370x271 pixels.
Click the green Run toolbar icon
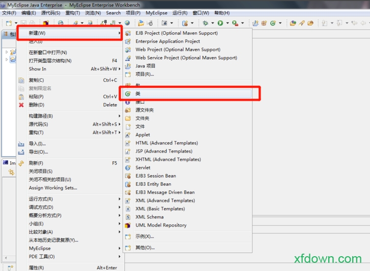pos(220,23)
